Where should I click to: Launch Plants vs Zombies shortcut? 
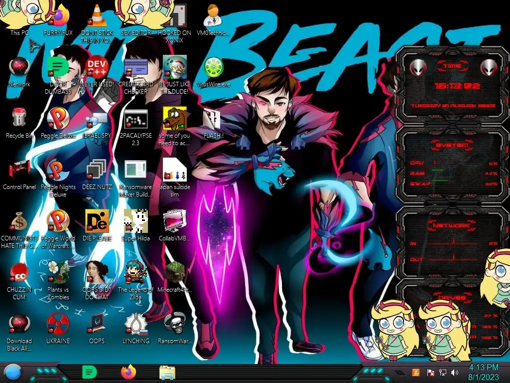(x=58, y=281)
